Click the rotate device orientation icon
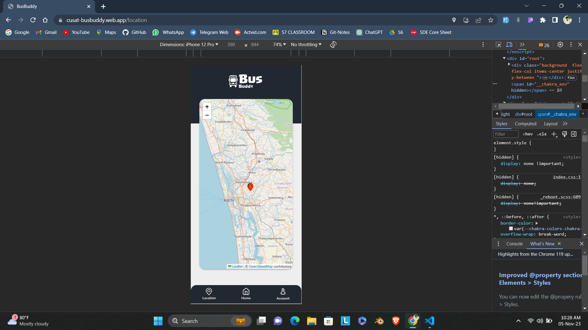This screenshot has height=330, width=588. (x=333, y=45)
